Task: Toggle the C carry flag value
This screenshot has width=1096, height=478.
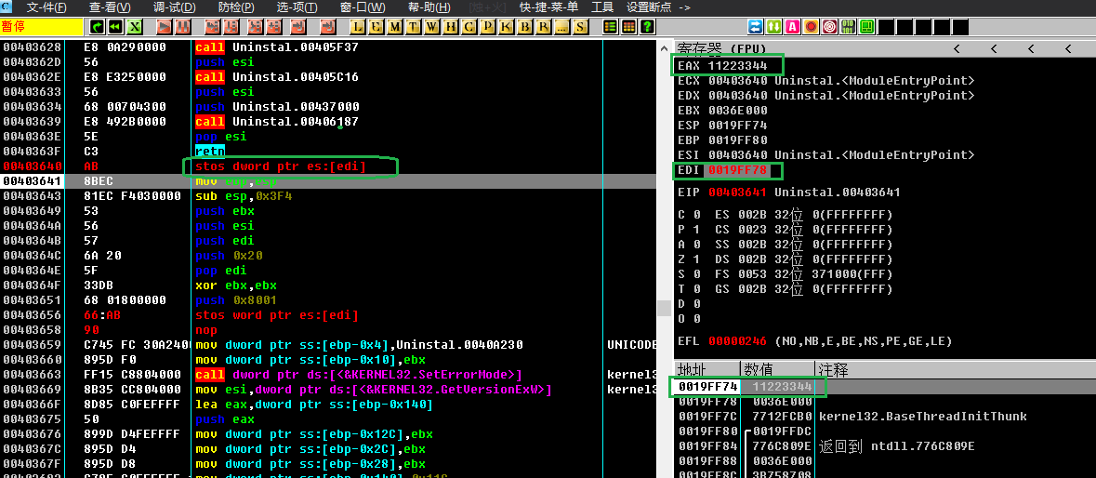Action: pyautogui.click(x=694, y=215)
